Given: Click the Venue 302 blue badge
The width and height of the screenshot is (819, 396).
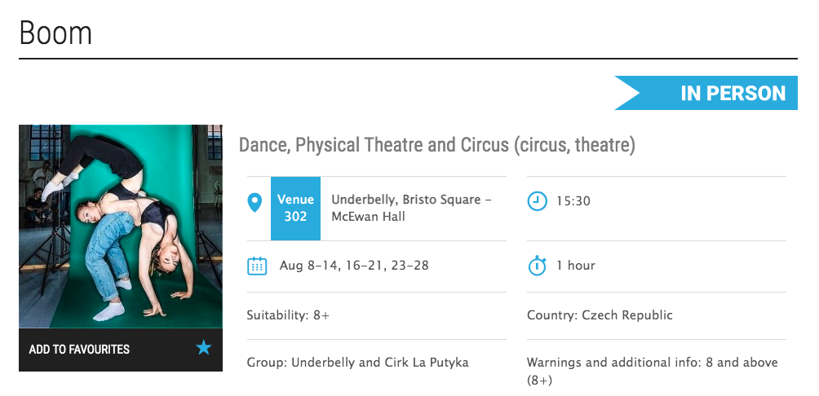Looking at the screenshot, I should point(295,209).
